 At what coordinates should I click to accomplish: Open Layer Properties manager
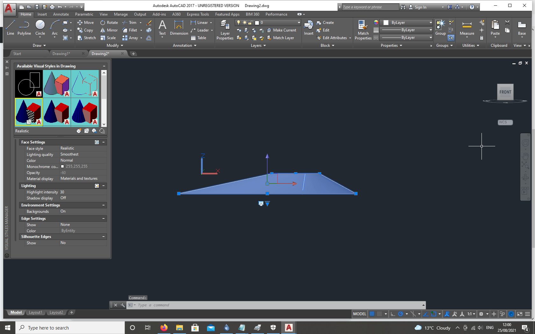tap(225, 30)
